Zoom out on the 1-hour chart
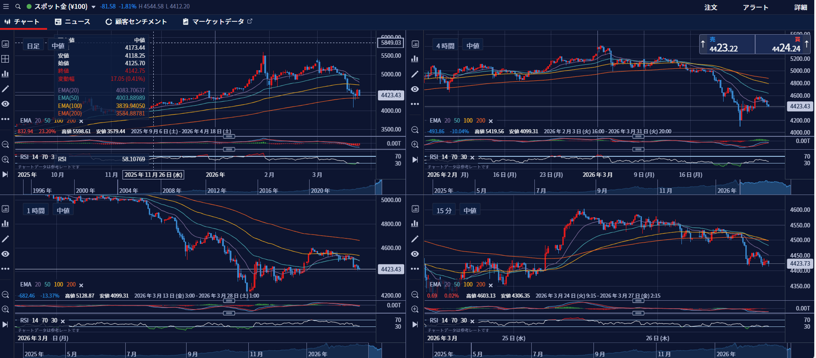Screen dimensions: 816x358 tap(5, 294)
